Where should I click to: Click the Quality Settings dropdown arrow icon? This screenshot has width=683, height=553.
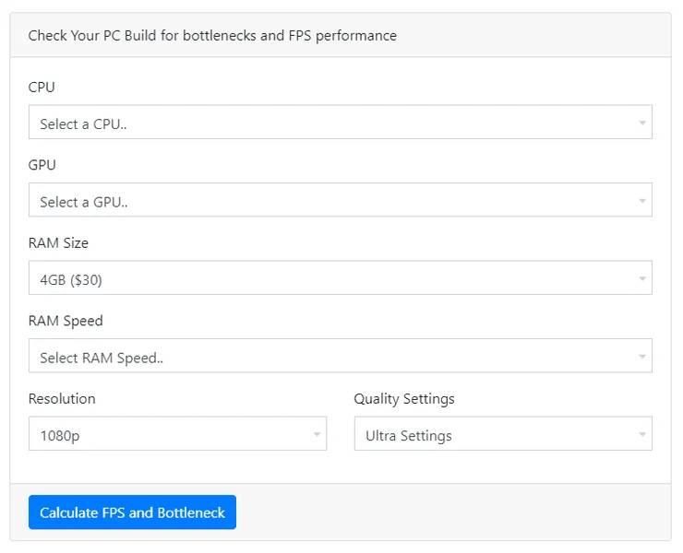click(642, 434)
